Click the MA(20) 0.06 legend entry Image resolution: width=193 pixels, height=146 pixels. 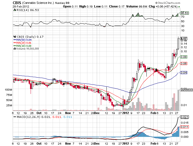tap(24, 43)
